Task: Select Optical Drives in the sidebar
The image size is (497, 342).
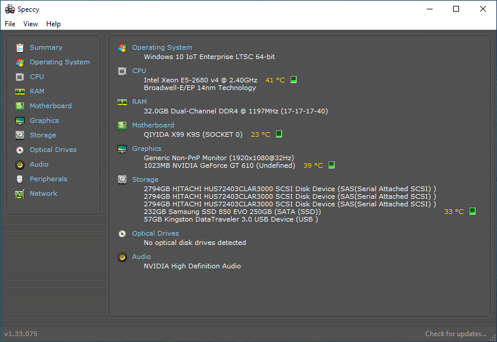Action: coord(53,150)
